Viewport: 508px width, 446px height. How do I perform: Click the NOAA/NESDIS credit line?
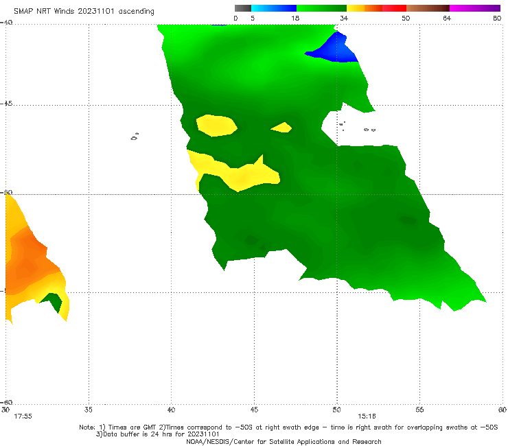(284, 441)
